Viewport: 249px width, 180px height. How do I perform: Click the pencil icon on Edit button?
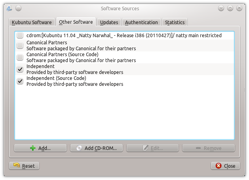pos(145,148)
